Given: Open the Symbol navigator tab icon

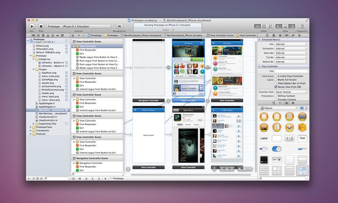Looking at the screenshot, I should (38, 35).
